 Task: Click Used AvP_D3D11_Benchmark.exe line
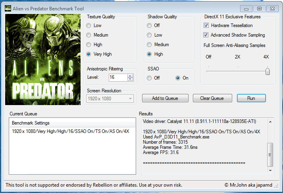point(176,137)
